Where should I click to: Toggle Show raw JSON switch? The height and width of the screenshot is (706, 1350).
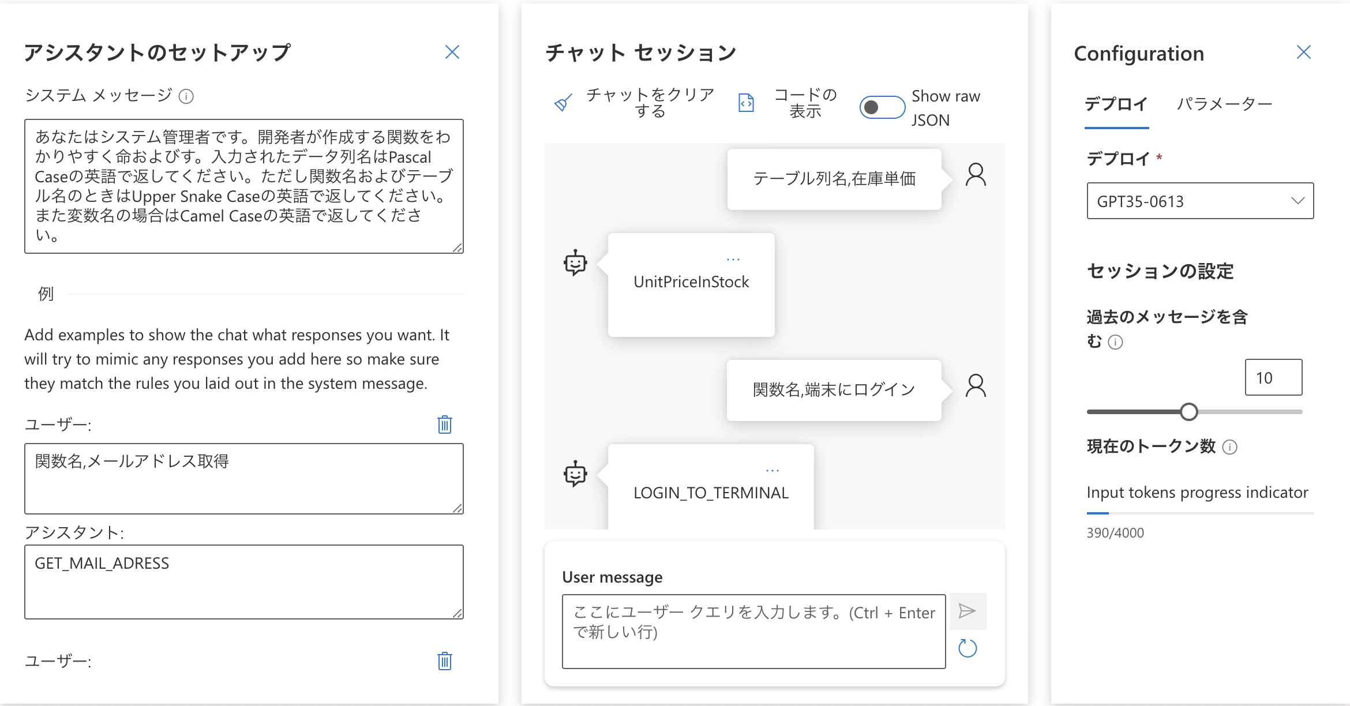click(882, 107)
